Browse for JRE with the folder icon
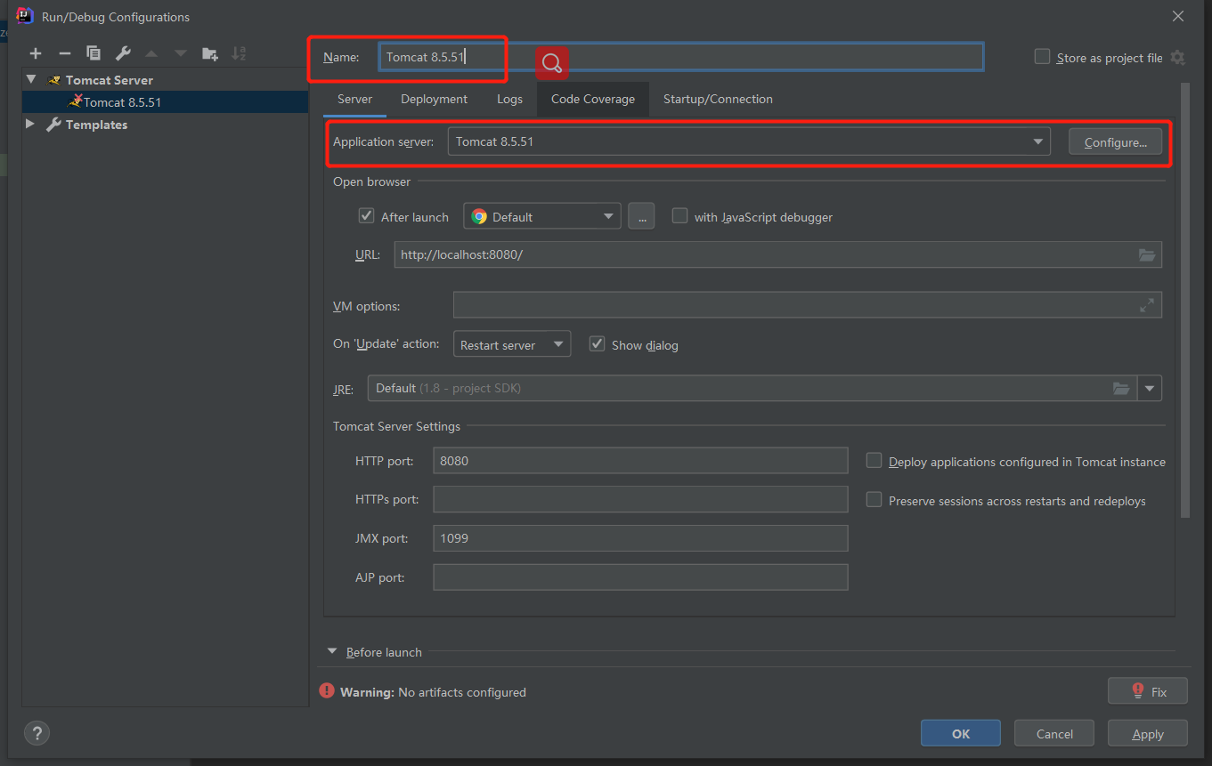1212x766 pixels. 1121,388
